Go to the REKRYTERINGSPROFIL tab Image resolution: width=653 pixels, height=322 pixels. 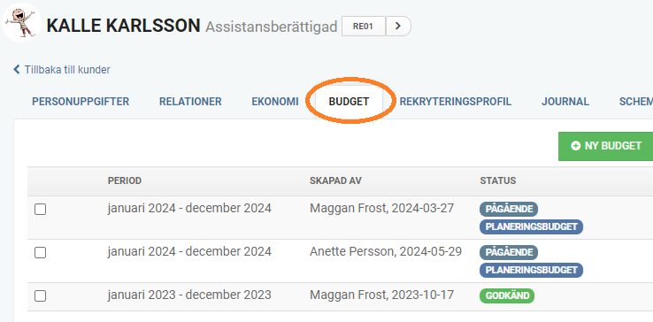pos(456,102)
